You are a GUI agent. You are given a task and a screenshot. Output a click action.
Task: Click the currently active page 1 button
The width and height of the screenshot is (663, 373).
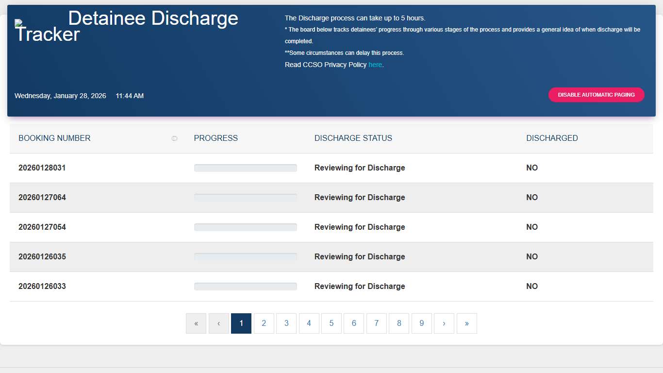point(241,323)
